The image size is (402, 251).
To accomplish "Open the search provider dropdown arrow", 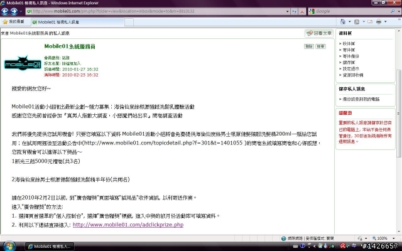I will (x=399, y=11).
